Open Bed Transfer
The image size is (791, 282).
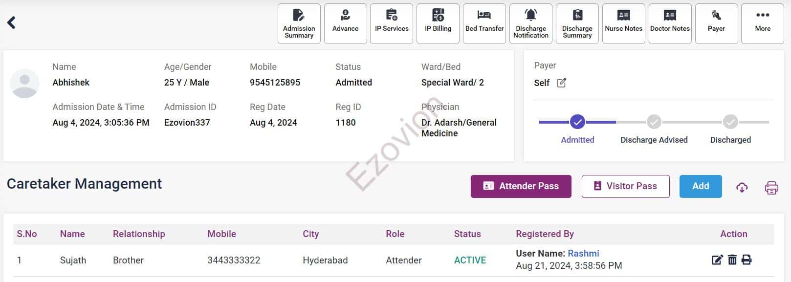pos(484,23)
